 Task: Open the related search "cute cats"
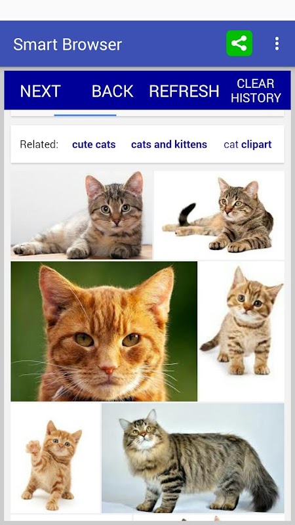pos(94,144)
